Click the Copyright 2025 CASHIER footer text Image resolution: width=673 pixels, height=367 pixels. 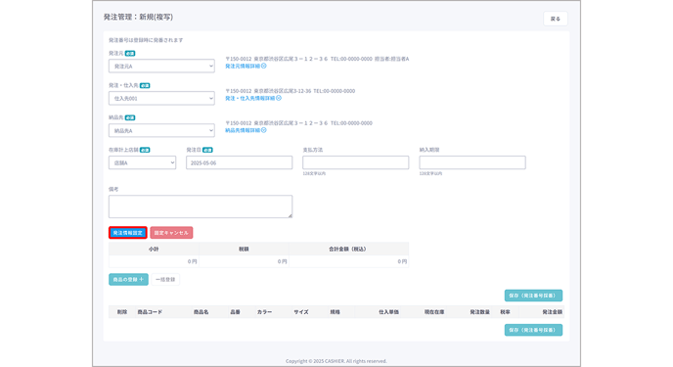click(x=336, y=361)
